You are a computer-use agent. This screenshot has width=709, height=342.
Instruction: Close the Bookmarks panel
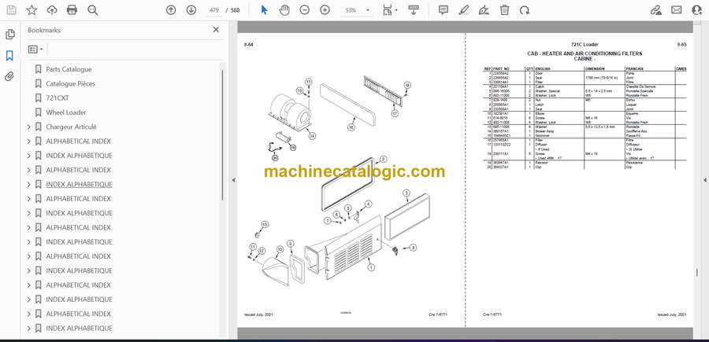pos(216,30)
